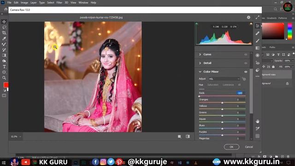295x166 pixels.
Task: Click the Reds value field showing -100
Action: pyautogui.click(x=241, y=93)
